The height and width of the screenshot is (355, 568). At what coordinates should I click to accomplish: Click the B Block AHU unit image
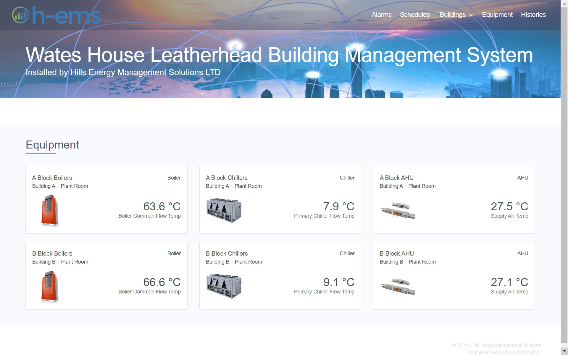pyautogui.click(x=398, y=286)
